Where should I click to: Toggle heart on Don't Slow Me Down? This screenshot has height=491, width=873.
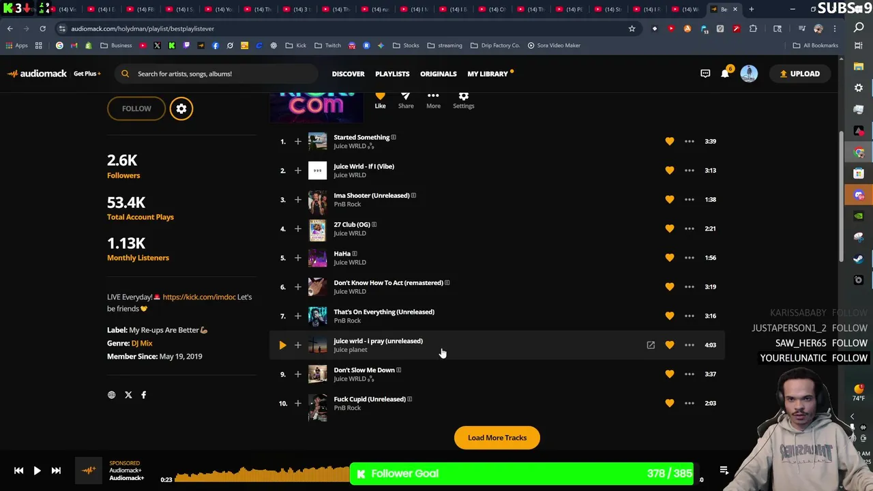click(670, 374)
